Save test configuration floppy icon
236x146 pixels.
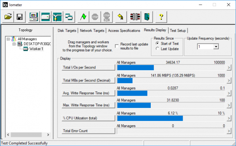tap(19, 17)
